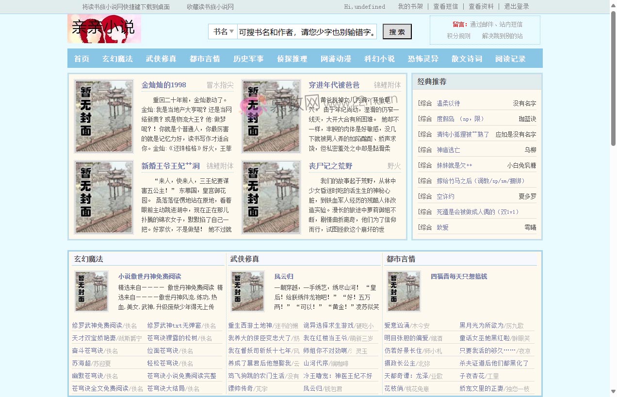
Task: Open the 首页 home menu item
Action: (x=81, y=58)
